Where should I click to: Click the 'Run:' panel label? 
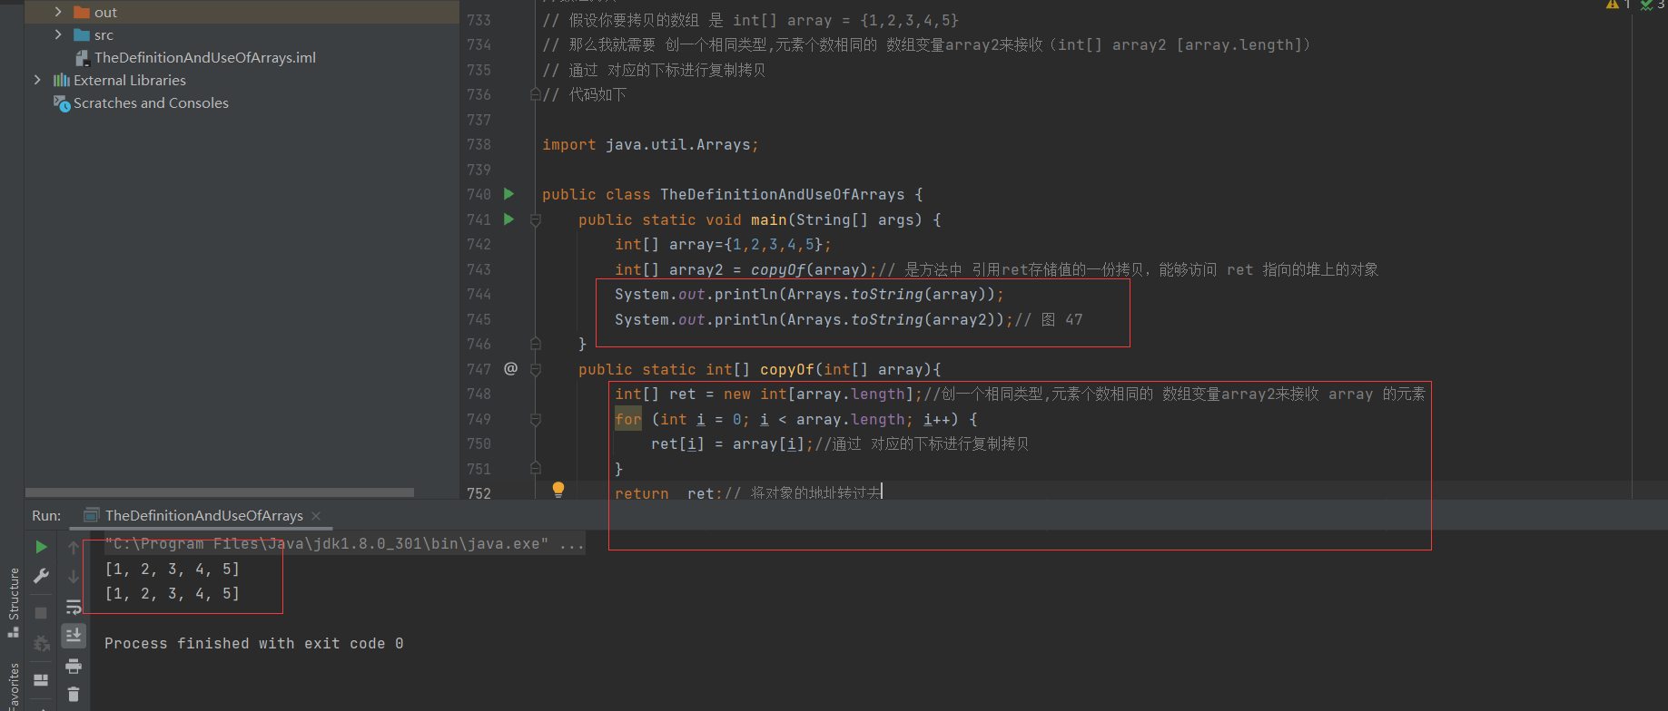pyautogui.click(x=46, y=515)
